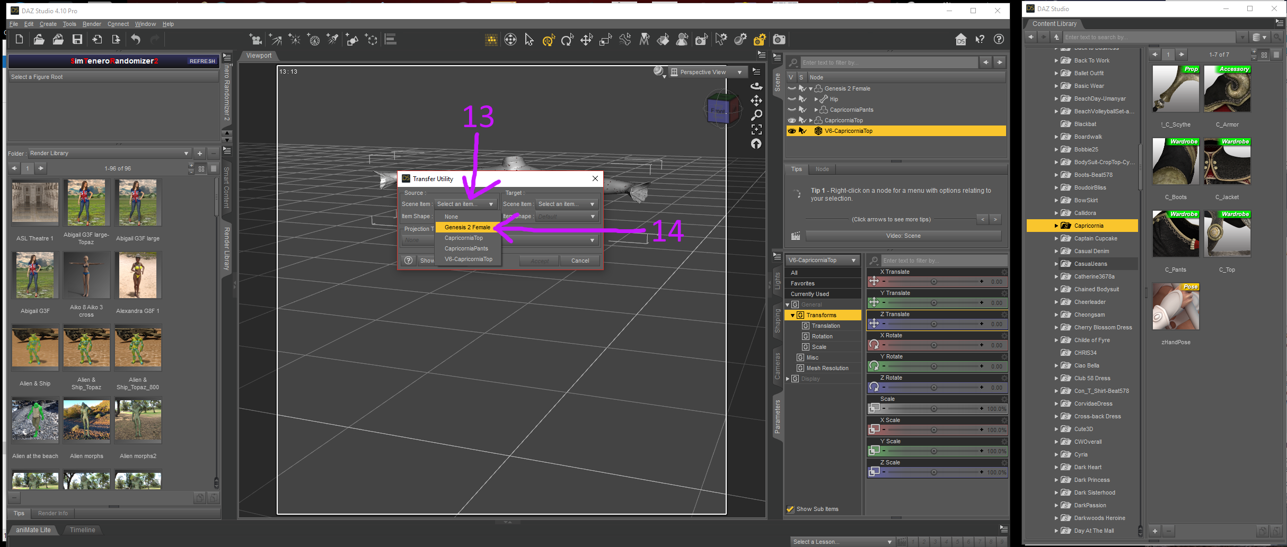This screenshot has width=1287, height=547.
Task: Toggle visibility eye for CapricorniaTop
Action: (x=792, y=120)
